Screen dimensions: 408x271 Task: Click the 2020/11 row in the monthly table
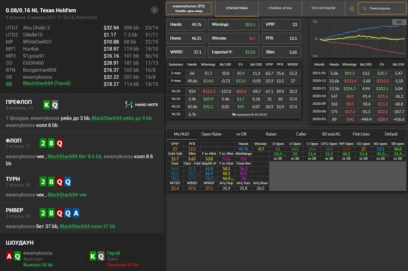[358, 89]
